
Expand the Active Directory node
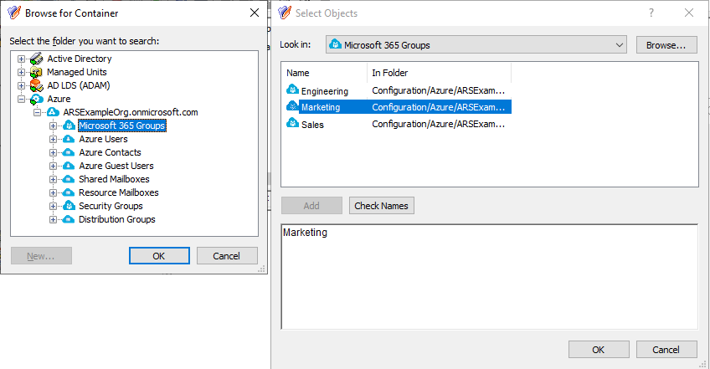(21, 59)
